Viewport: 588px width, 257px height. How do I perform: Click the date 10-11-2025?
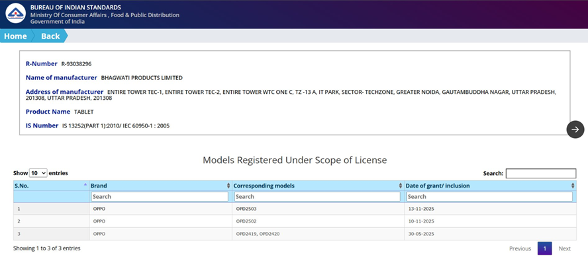pyautogui.click(x=421, y=221)
